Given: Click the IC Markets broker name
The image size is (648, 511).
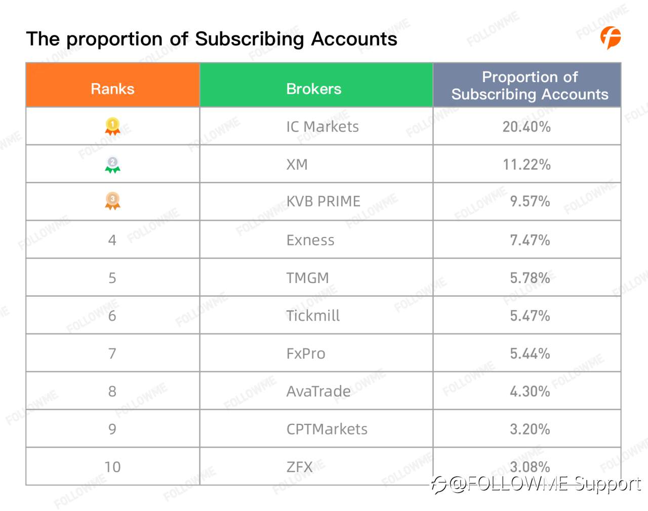Looking at the screenshot, I should click(x=322, y=127).
